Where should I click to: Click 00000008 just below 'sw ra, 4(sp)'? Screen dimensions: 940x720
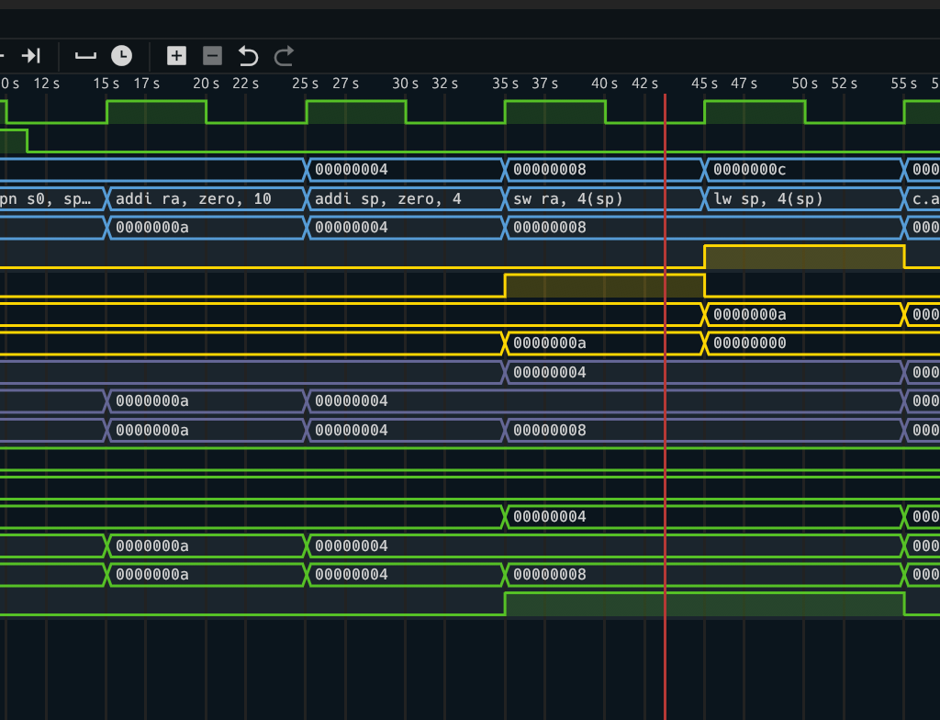(550, 228)
